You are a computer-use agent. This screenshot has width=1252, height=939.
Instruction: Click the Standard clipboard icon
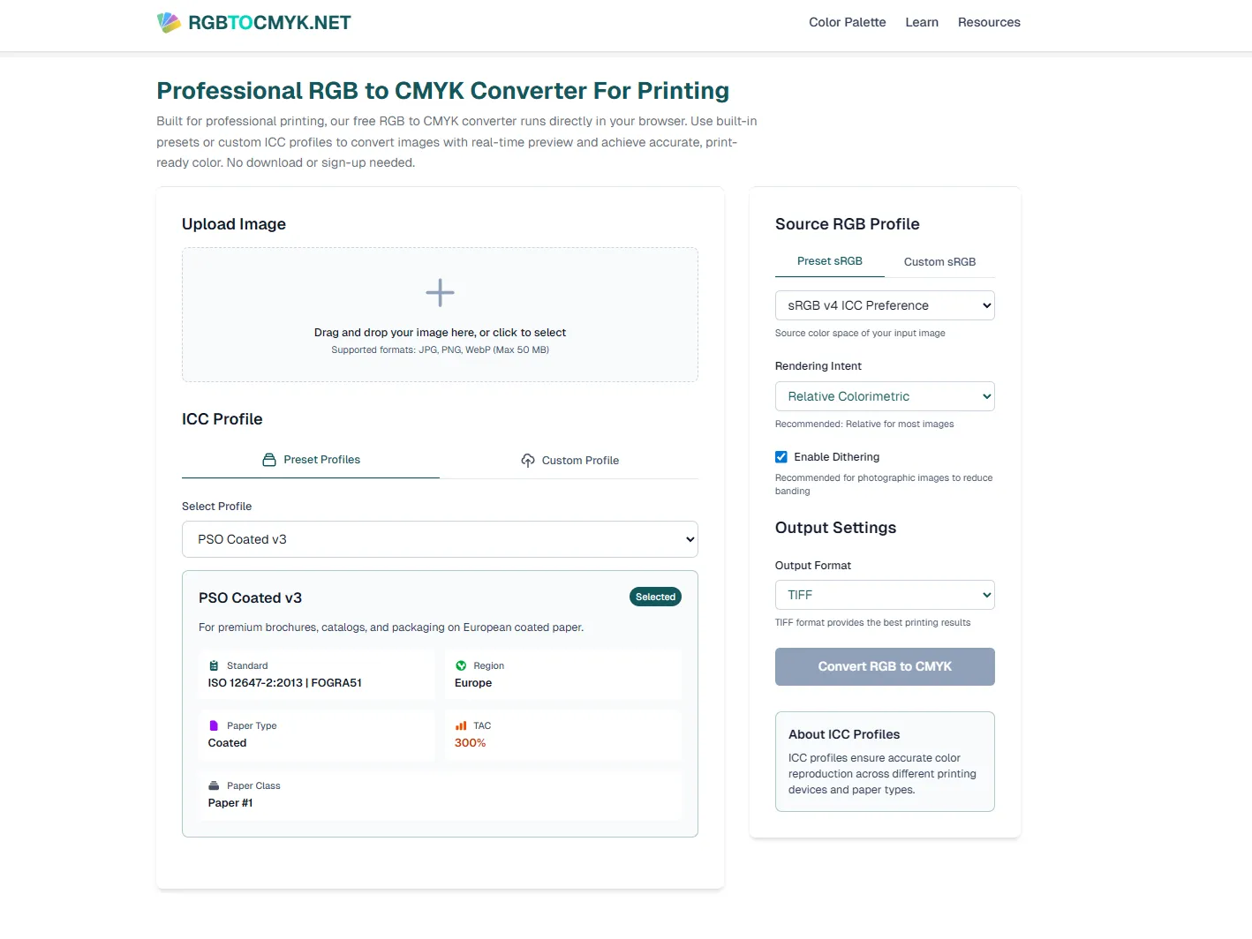pyautogui.click(x=214, y=666)
